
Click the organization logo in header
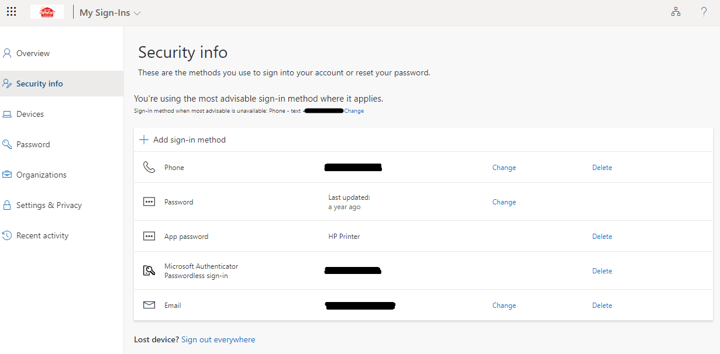[x=47, y=12]
